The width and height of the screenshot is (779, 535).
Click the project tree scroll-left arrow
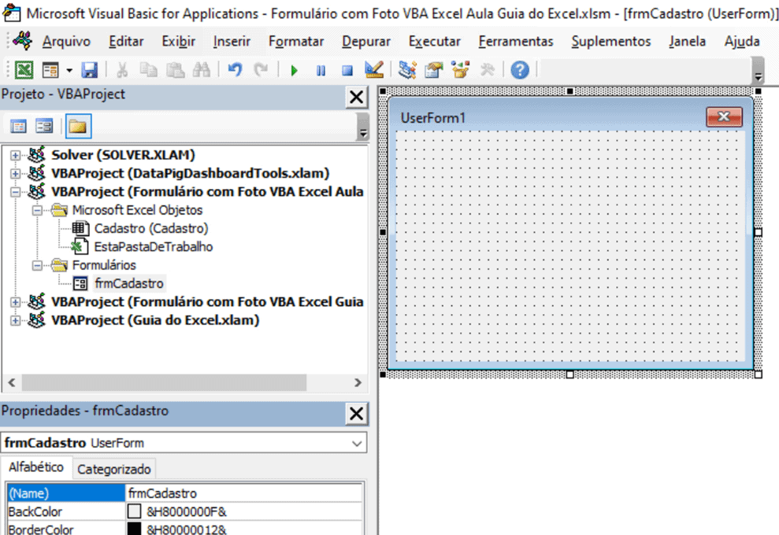12,382
